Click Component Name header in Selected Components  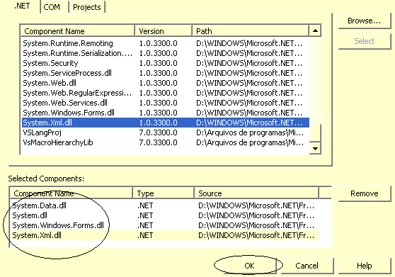coord(71,193)
